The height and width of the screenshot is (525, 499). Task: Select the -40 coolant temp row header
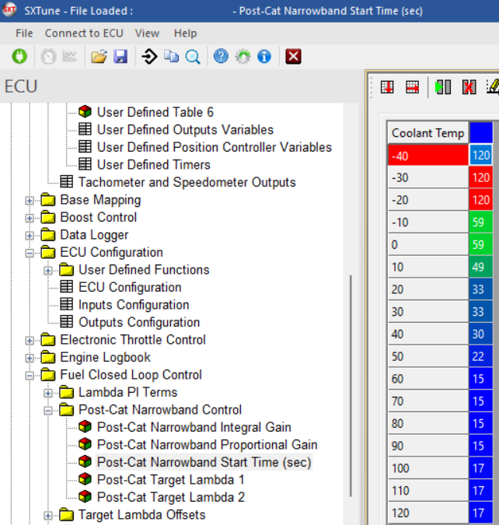tap(428, 156)
